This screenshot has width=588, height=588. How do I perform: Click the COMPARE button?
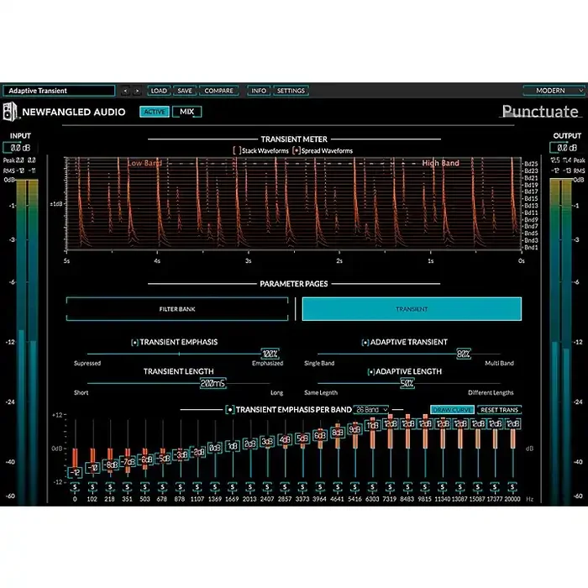[x=219, y=91]
